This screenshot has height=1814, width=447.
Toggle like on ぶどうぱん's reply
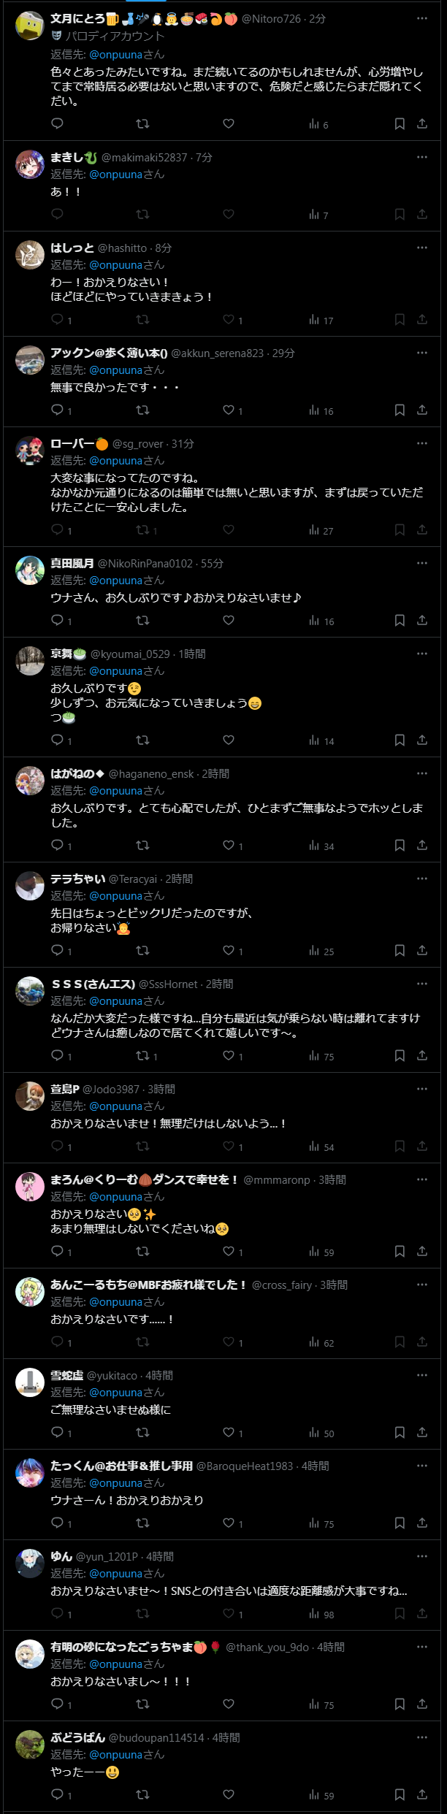point(229,1794)
